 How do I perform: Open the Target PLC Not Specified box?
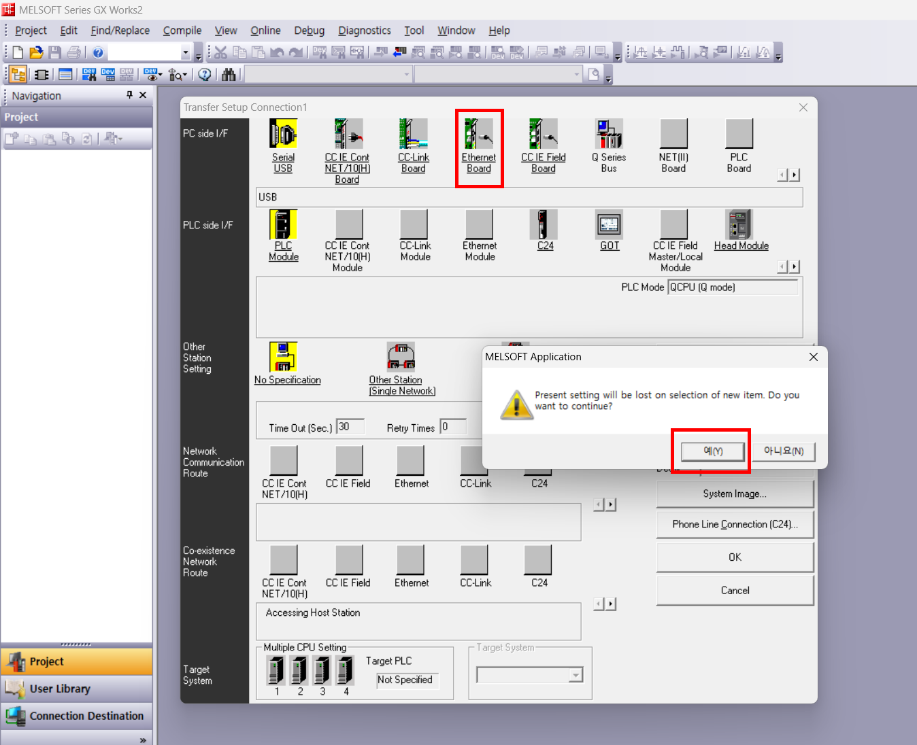[x=408, y=680]
